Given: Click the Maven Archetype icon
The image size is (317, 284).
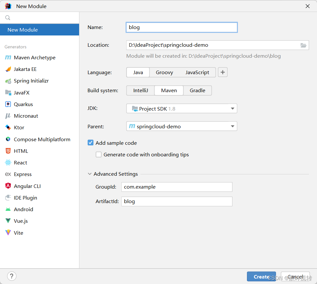Looking at the screenshot, I should (x=8, y=57).
